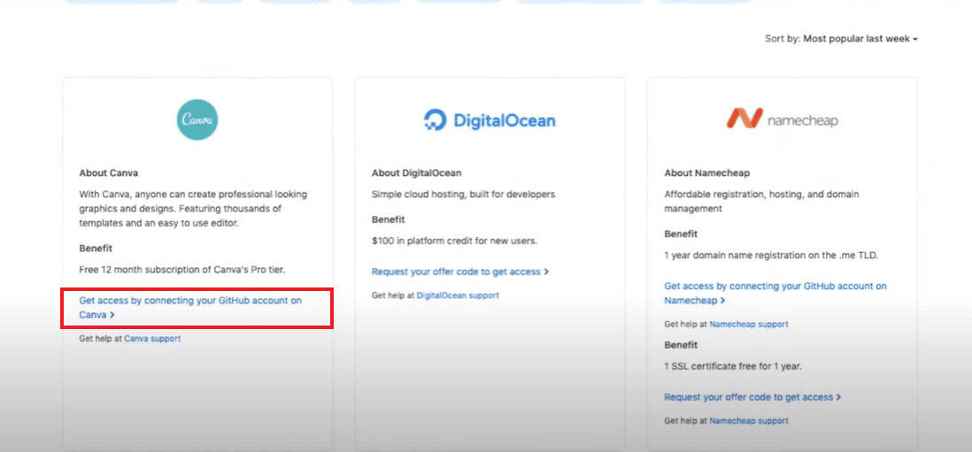Open the Sort by Most popular dropdown

click(x=841, y=38)
